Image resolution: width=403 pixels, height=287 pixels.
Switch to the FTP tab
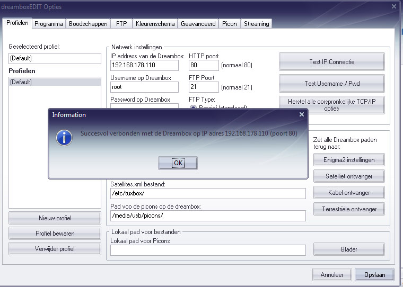121,24
